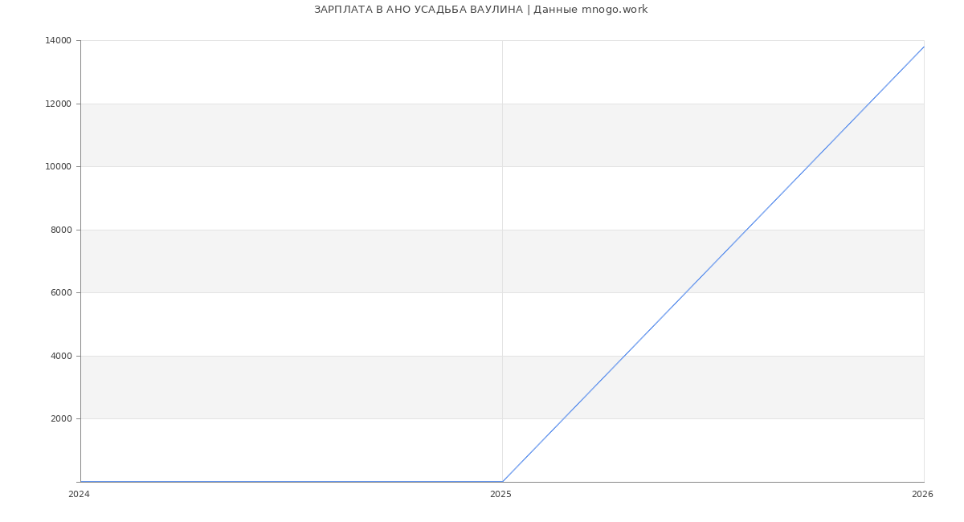Select the 2000 y-axis label
This screenshot has height=522, width=964.
pos(62,419)
